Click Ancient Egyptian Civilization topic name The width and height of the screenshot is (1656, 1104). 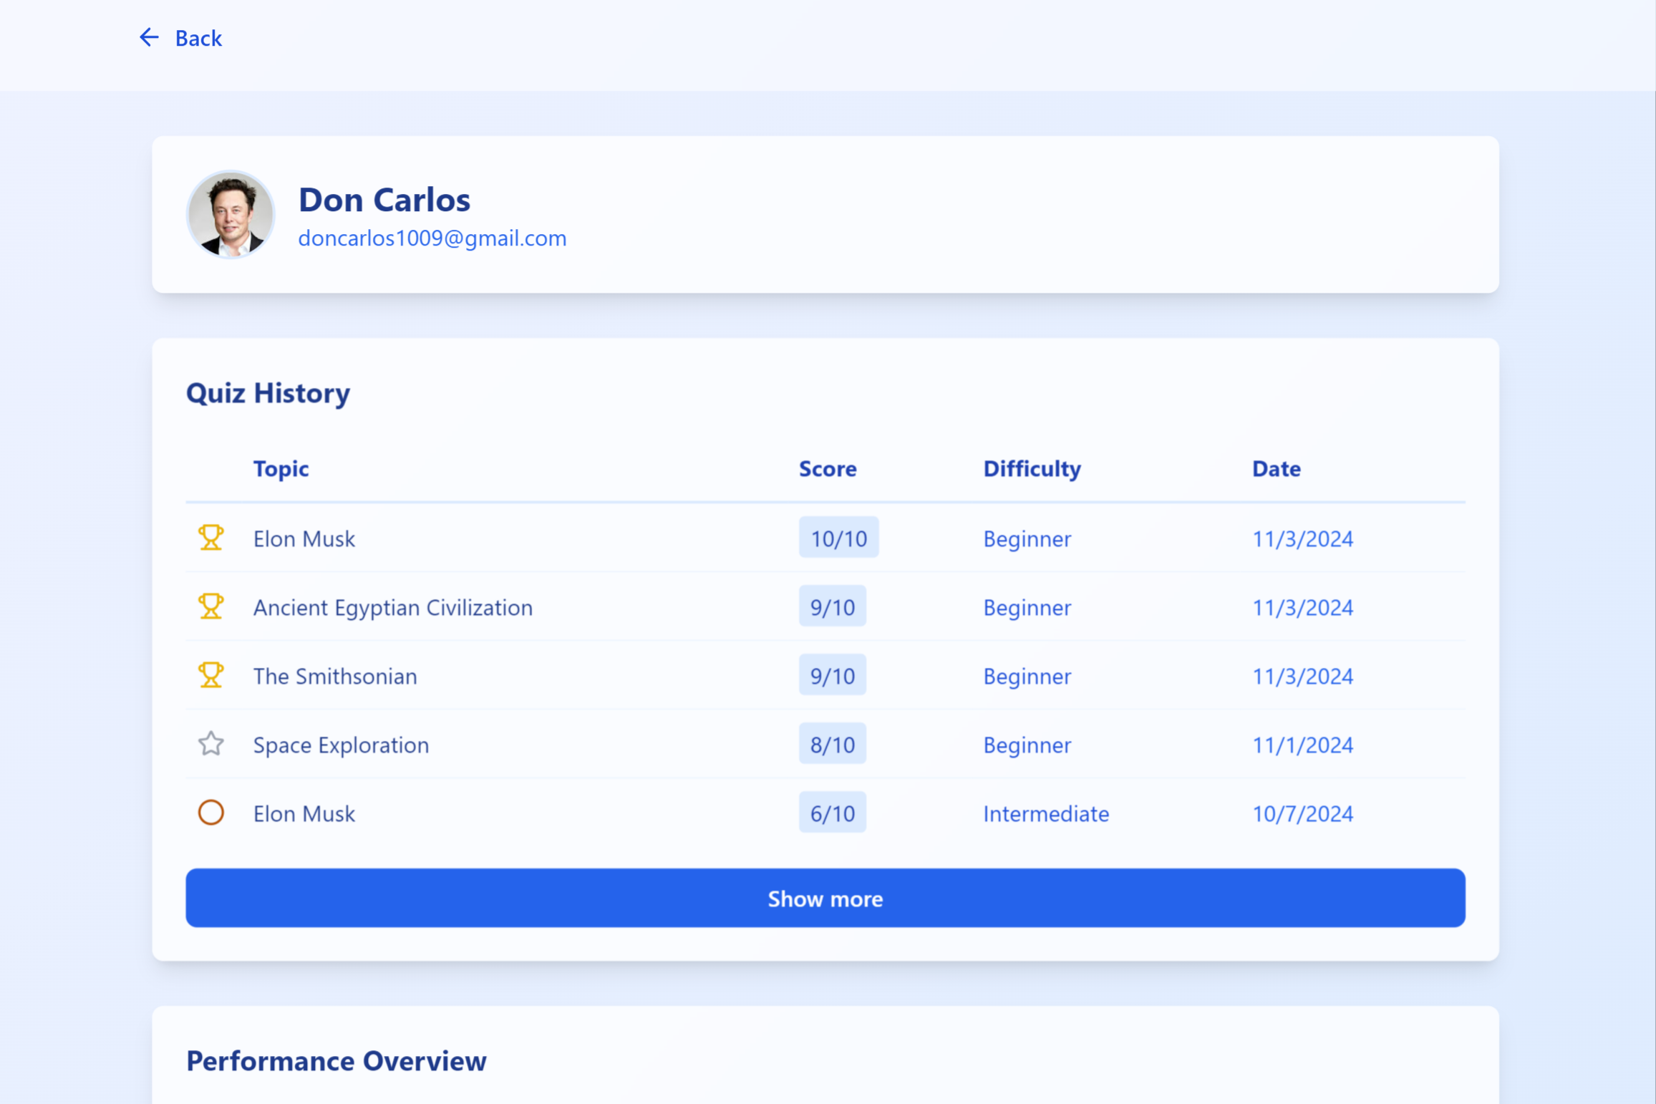392,607
